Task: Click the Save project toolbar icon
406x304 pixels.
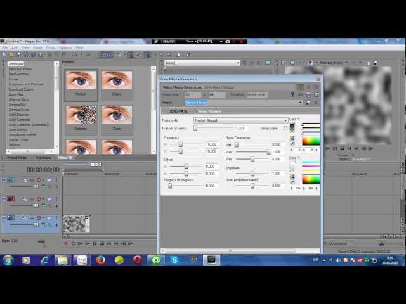Action: coord(18,54)
